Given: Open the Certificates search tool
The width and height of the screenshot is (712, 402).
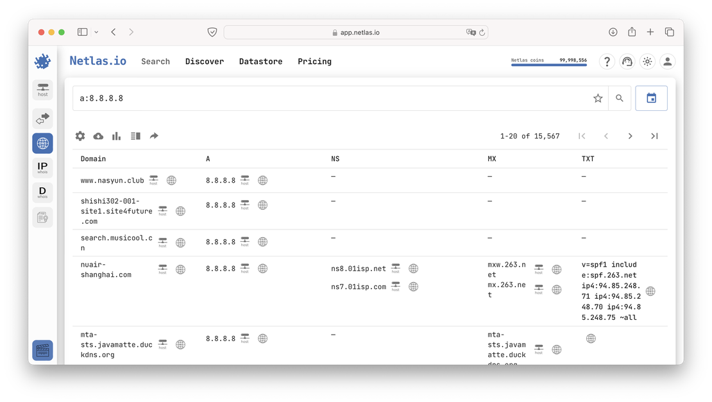Looking at the screenshot, I should pyautogui.click(x=42, y=217).
